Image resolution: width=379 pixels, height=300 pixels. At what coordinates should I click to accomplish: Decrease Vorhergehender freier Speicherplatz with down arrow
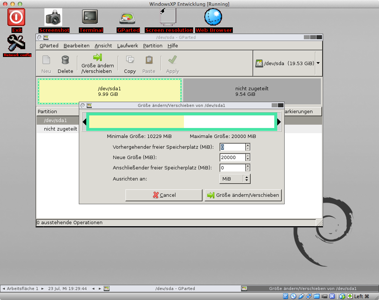[x=248, y=149]
